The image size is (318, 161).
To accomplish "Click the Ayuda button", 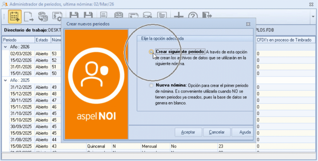I will click(x=243, y=132).
